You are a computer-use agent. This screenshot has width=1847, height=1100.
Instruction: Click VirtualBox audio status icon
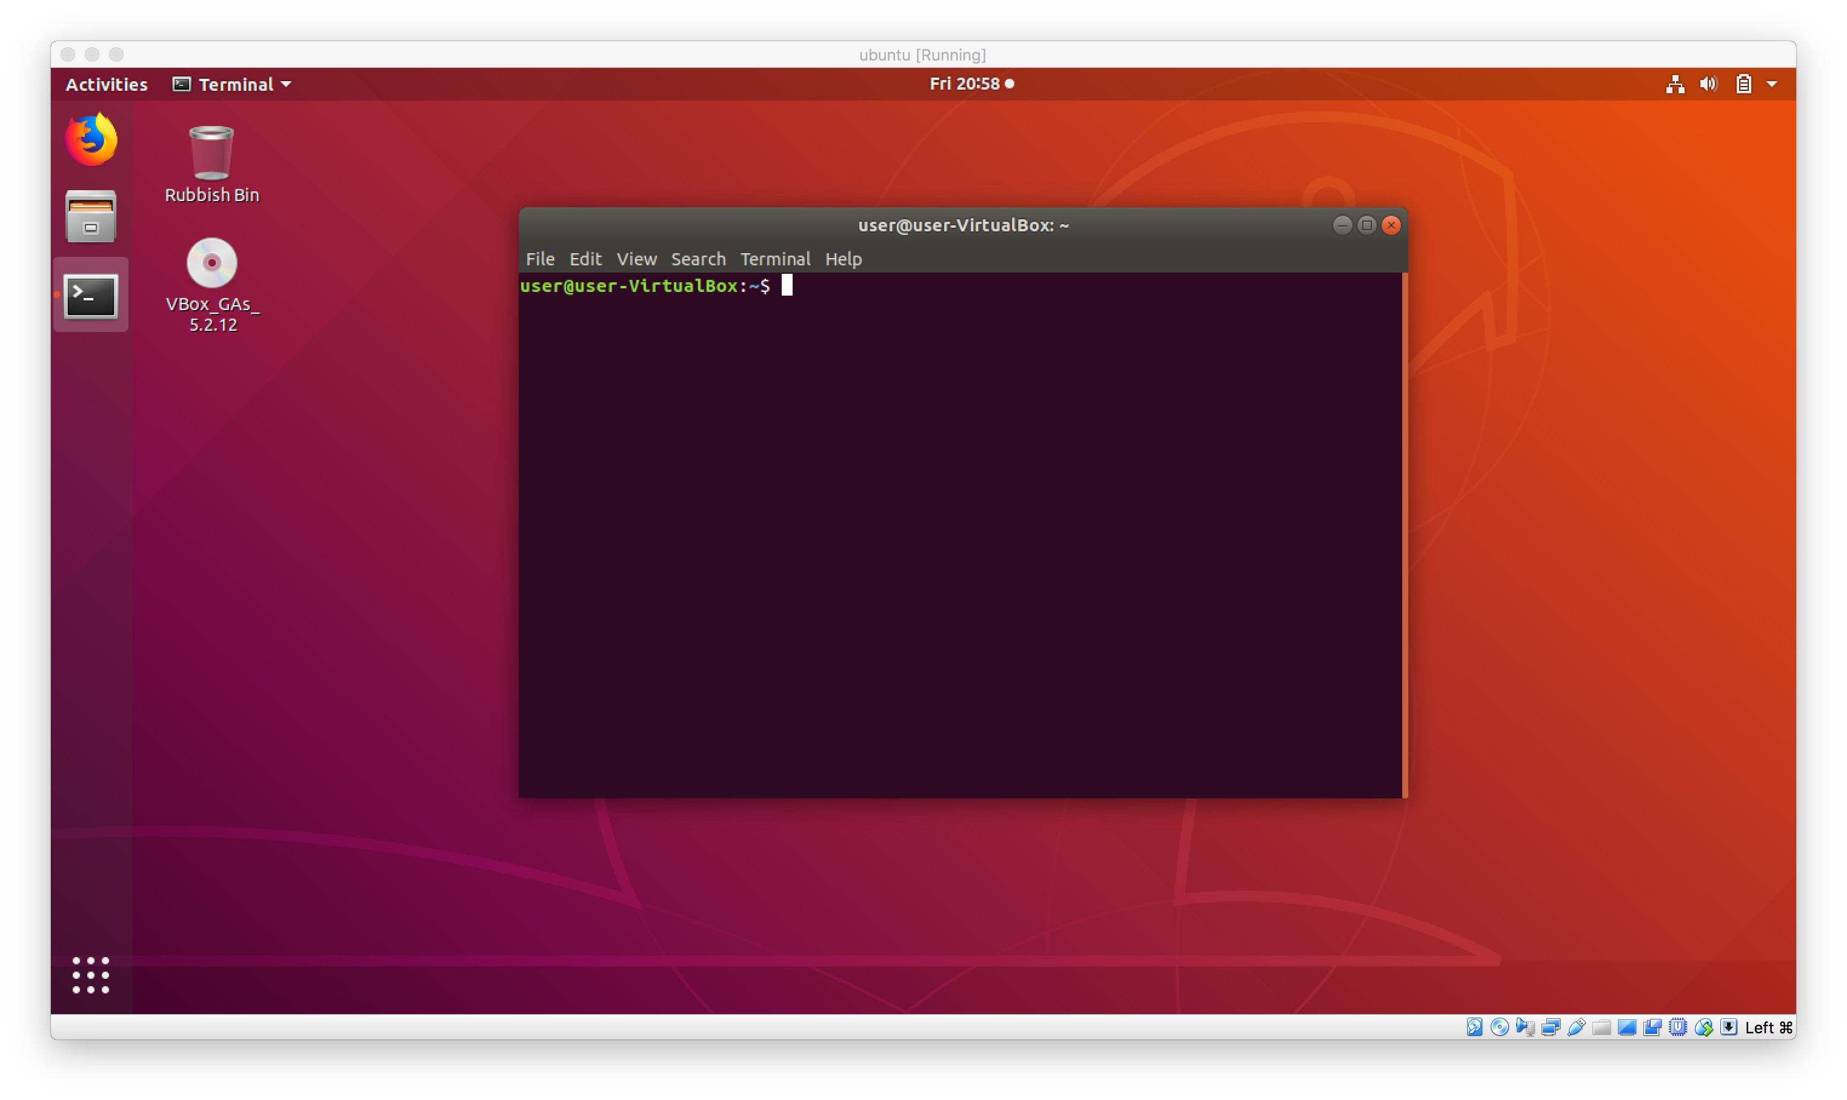pos(1525,1027)
